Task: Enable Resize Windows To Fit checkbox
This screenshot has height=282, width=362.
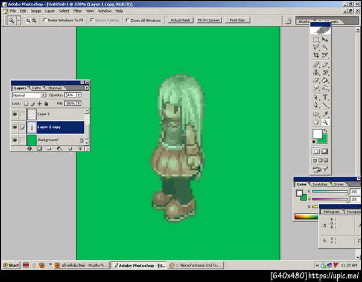Action: coord(45,20)
